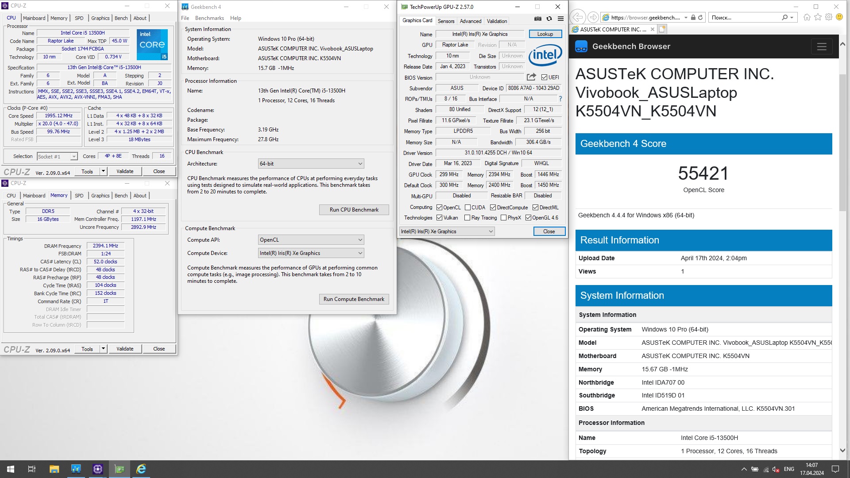The height and width of the screenshot is (478, 850).
Task: Click the Lookup button in GPU-Z
Action: (x=545, y=34)
